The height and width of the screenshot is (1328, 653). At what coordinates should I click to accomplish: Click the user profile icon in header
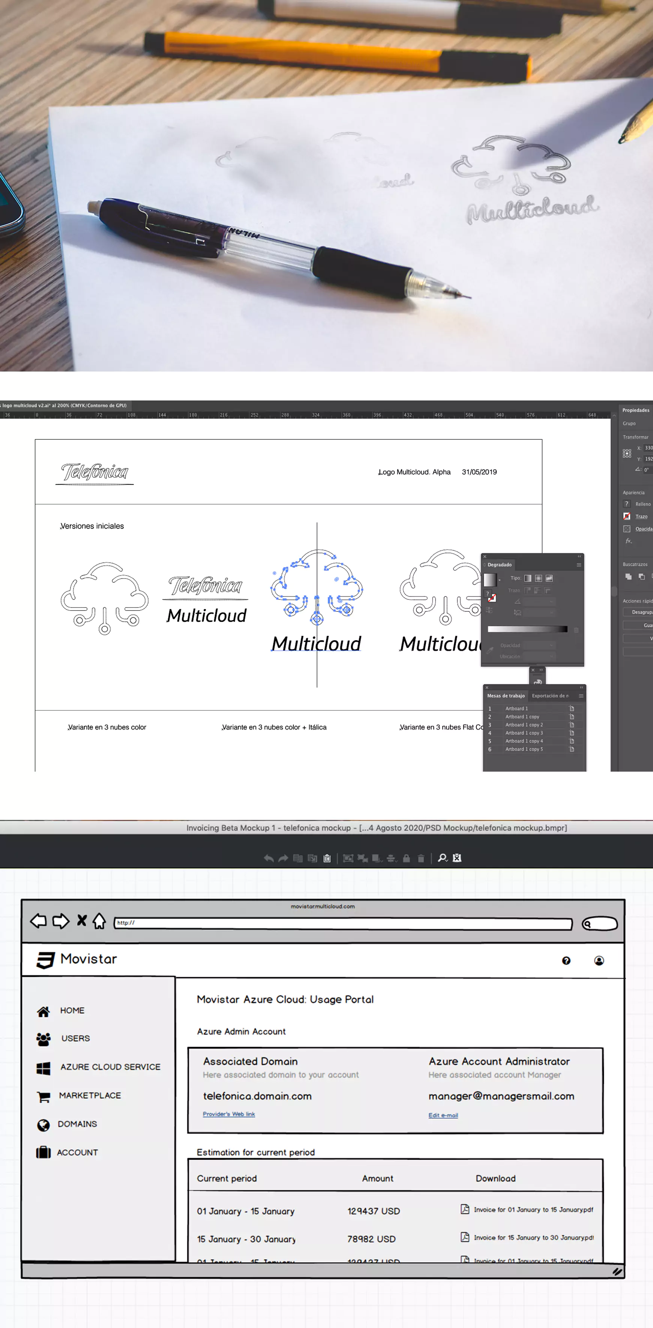point(599,961)
